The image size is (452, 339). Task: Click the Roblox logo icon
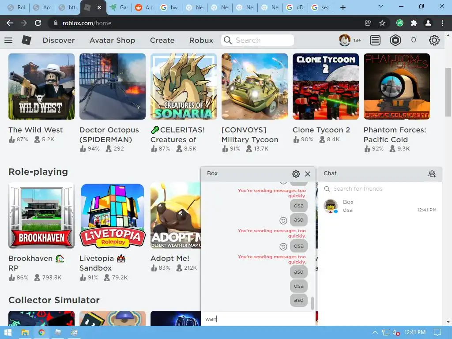(x=26, y=40)
